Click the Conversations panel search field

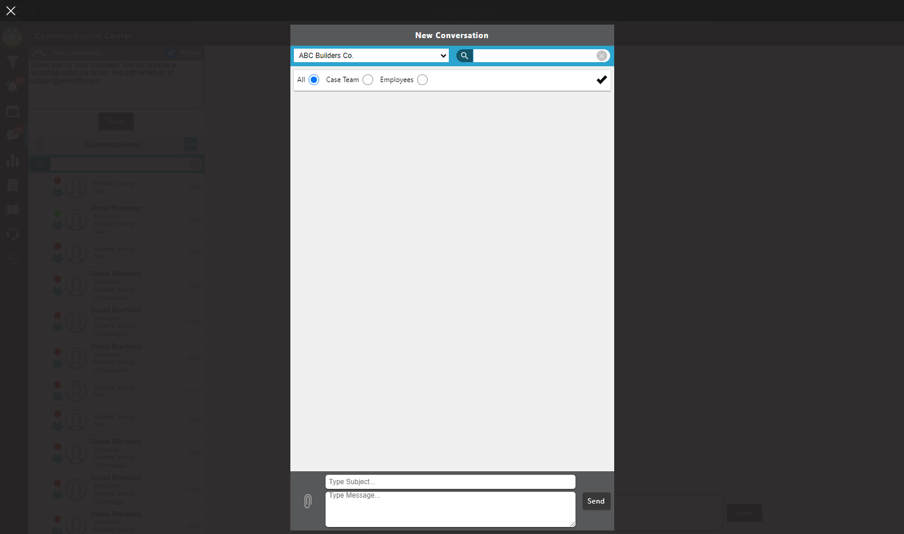tap(120, 164)
